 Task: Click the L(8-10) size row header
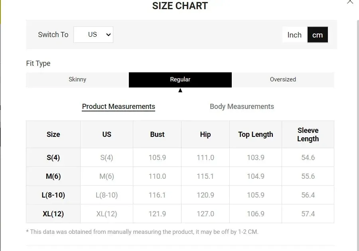coord(53,195)
